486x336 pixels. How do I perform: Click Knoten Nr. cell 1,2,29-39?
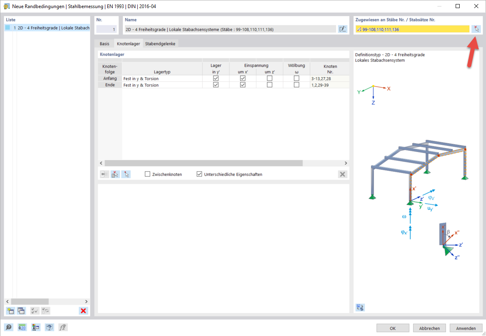pos(329,85)
